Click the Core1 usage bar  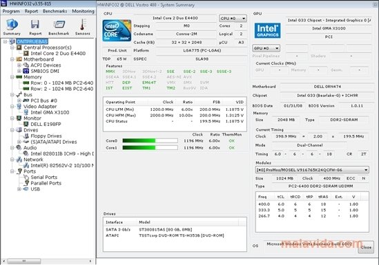coord(150,148)
